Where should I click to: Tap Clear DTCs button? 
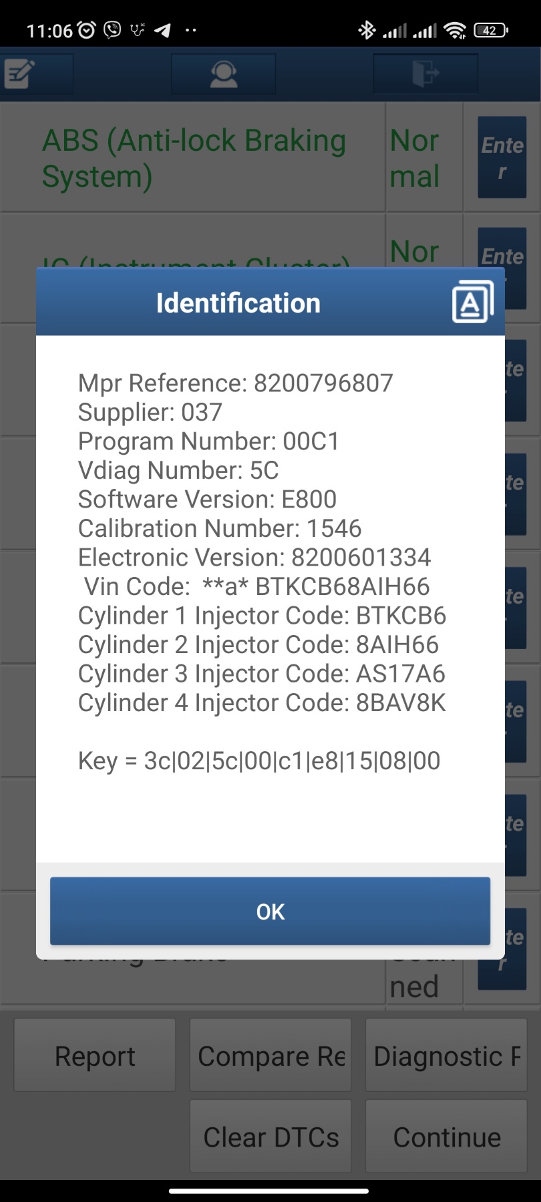coord(270,1137)
